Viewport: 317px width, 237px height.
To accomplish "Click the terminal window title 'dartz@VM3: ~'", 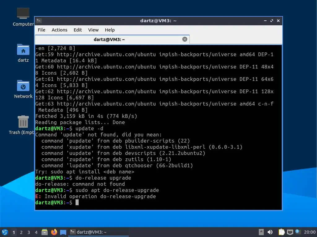I will [x=158, y=21].
